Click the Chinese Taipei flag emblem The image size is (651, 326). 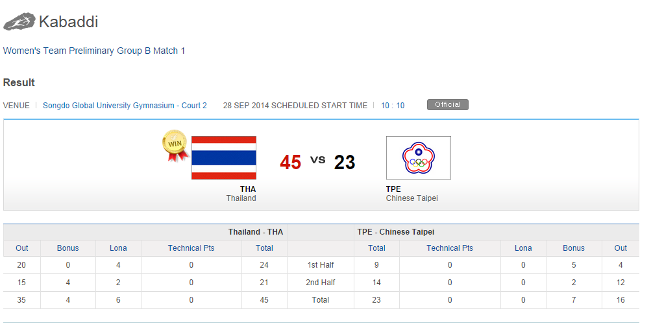click(x=418, y=157)
